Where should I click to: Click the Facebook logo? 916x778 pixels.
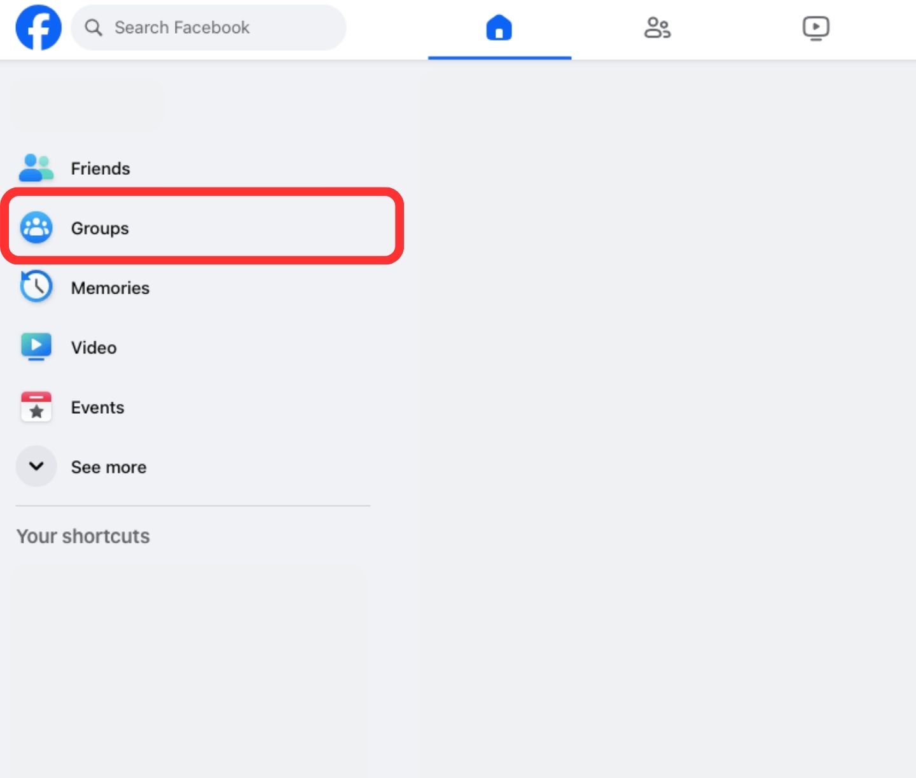[x=38, y=27]
